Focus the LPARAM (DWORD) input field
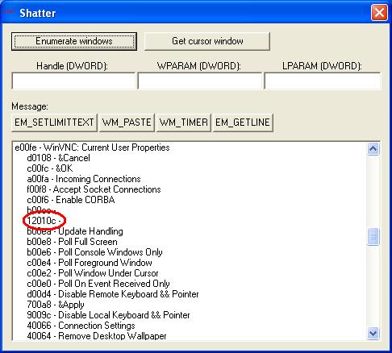The image size is (392, 353). click(323, 81)
